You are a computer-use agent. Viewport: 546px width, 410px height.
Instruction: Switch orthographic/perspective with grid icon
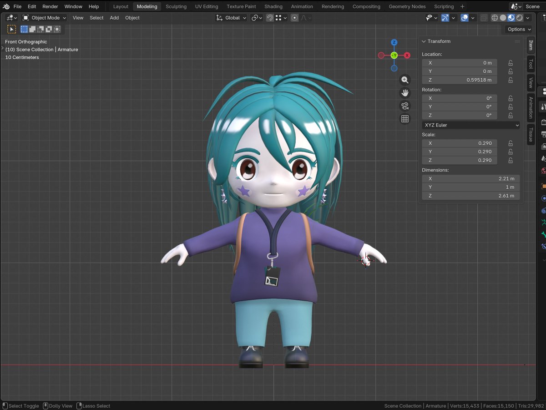[x=404, y=119]
